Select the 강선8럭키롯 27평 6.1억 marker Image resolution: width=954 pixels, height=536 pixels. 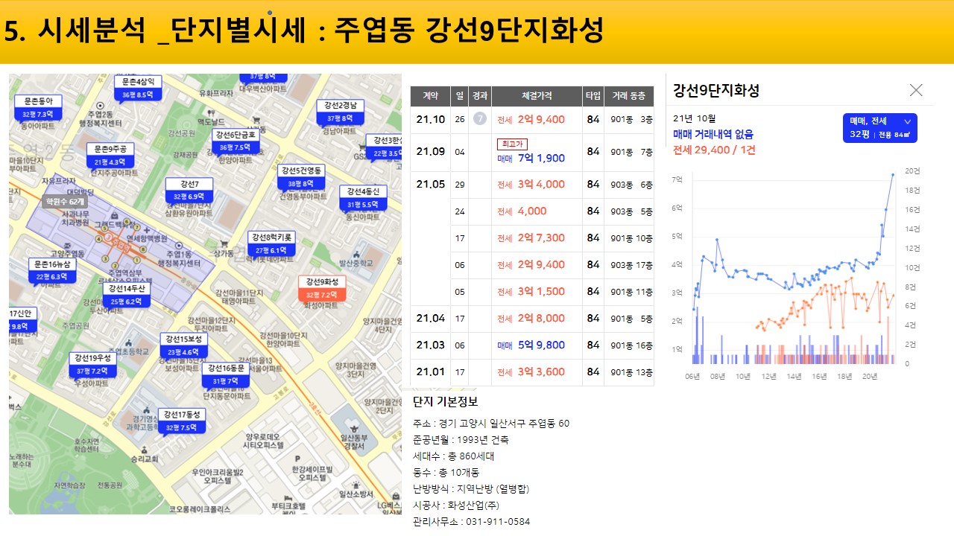point(272,243)
